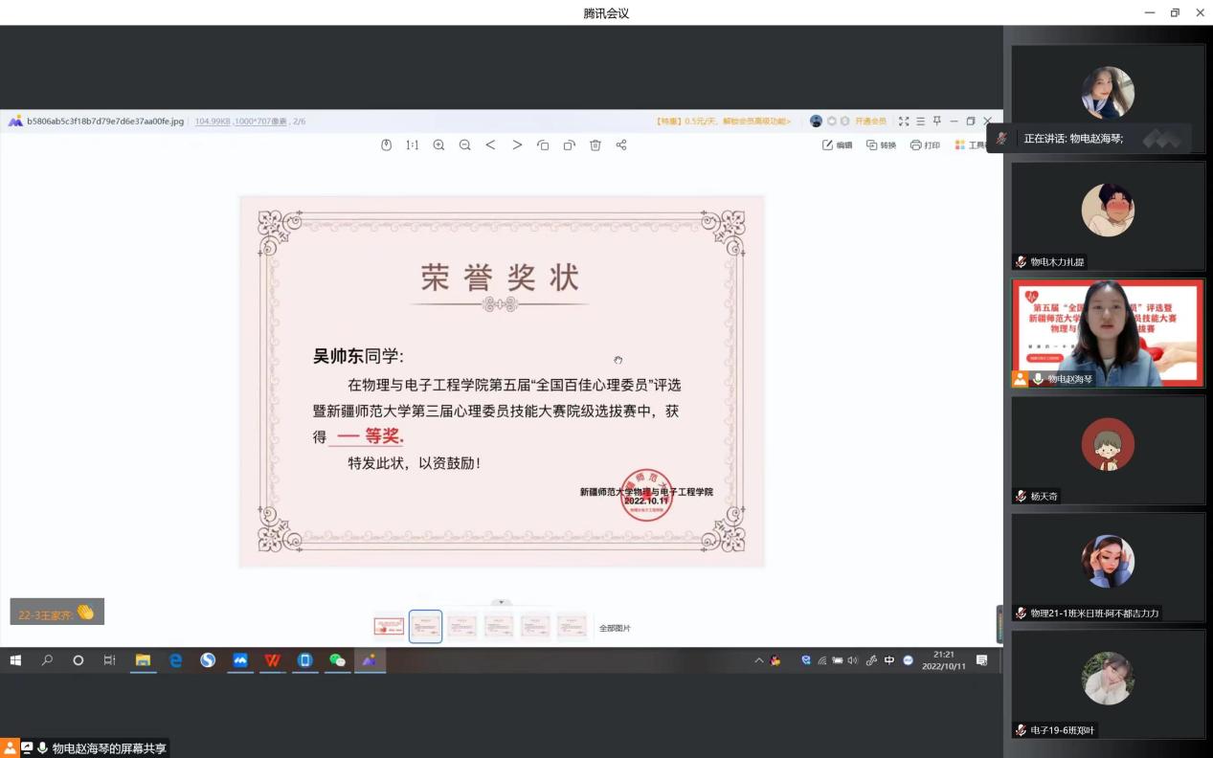Open WeChat from the Windows taskbar
The width and height of the screenshot is (1213, 758).
click(337, 660)
